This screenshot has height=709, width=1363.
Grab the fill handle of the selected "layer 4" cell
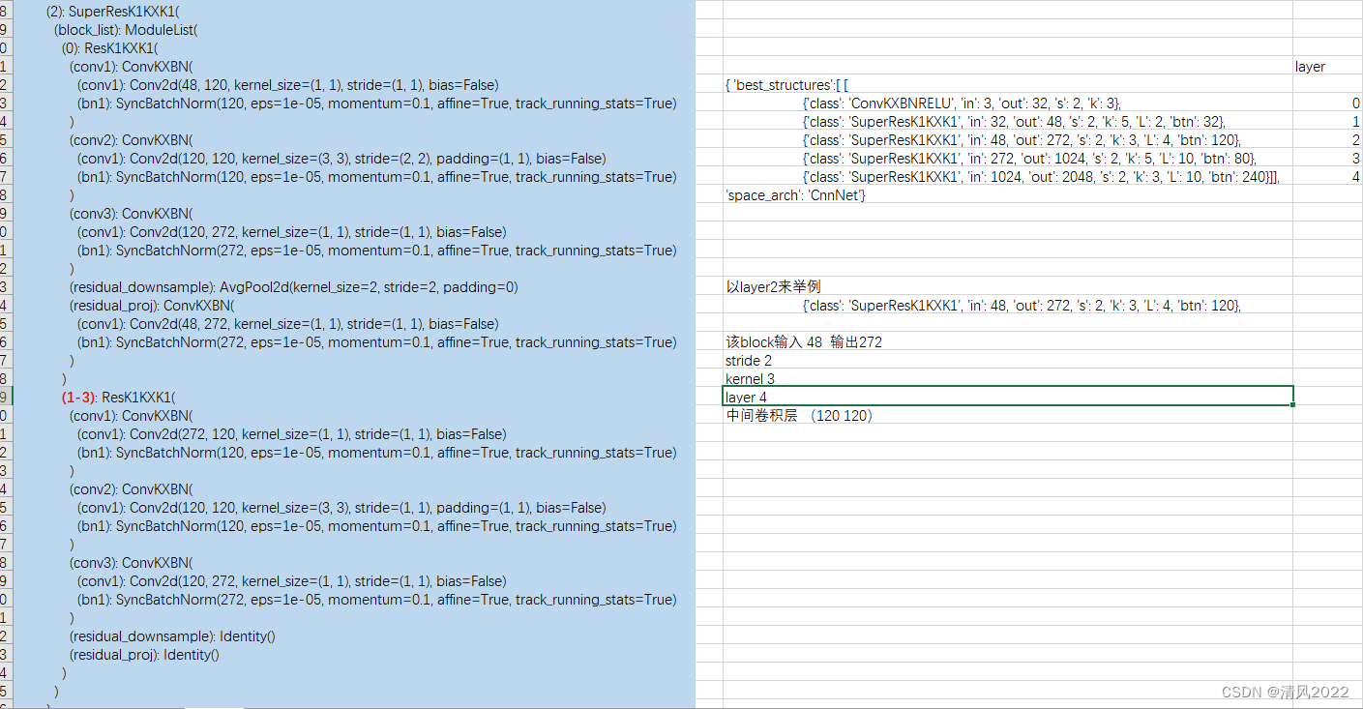1292,405
